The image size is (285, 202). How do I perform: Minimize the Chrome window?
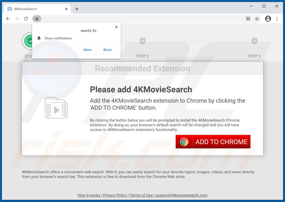(251, 6)
